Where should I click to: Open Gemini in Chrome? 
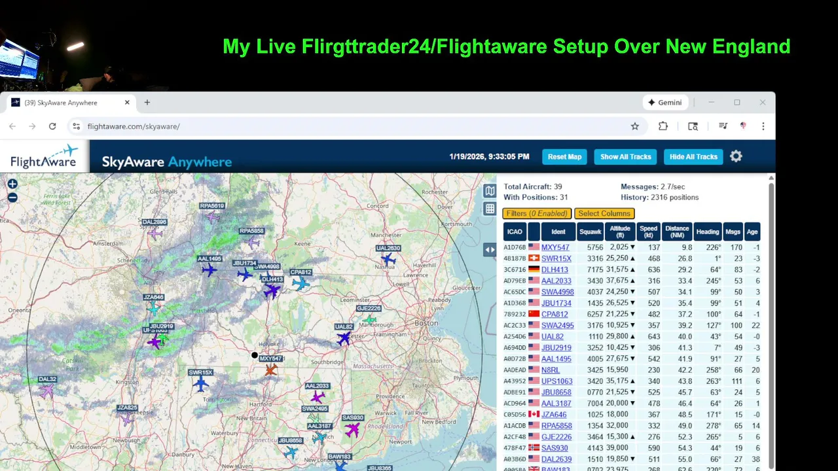[665, 103]
